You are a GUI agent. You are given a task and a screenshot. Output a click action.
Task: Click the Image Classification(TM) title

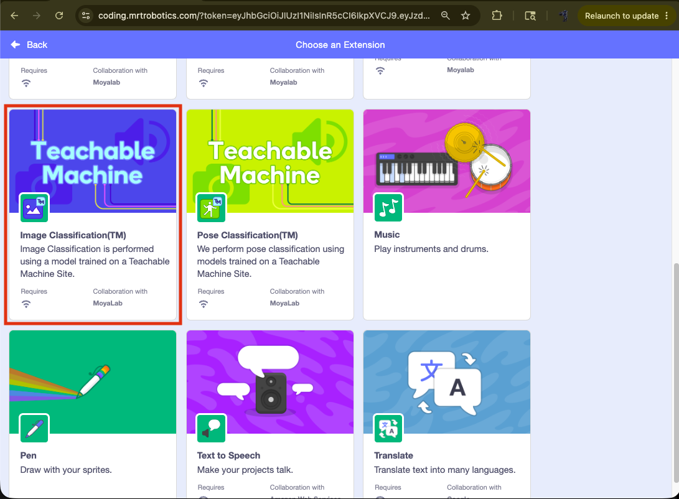[x=73, y=235]
